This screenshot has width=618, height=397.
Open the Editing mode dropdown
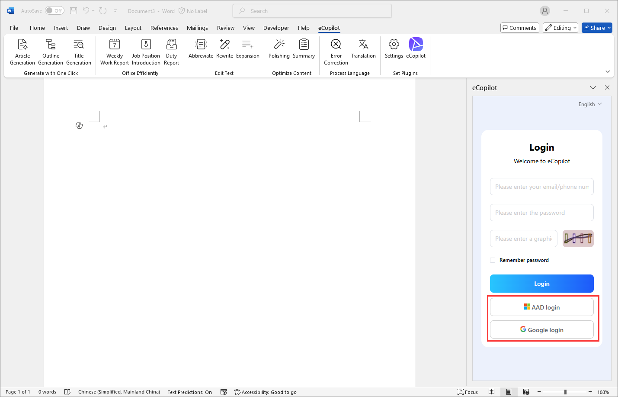pos(560,28)
